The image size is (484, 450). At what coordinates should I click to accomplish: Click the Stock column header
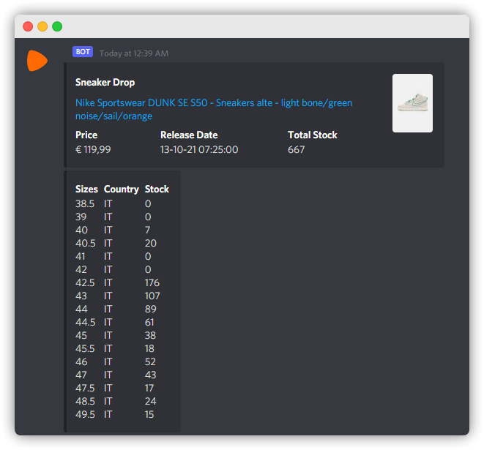pos(157,189)
